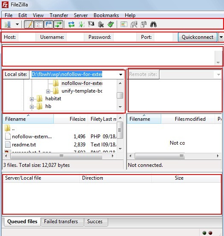Focus the Host input field
The width and height of the screenshot is (224, 236).
coord(27,37)
